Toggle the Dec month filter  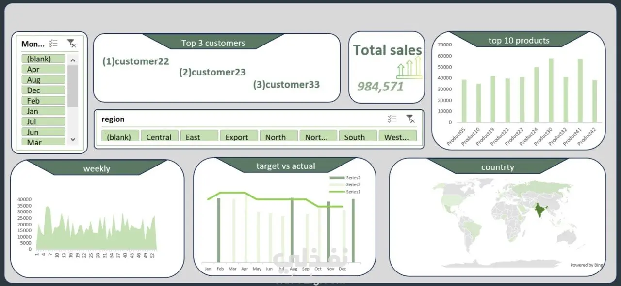(43, 90)
